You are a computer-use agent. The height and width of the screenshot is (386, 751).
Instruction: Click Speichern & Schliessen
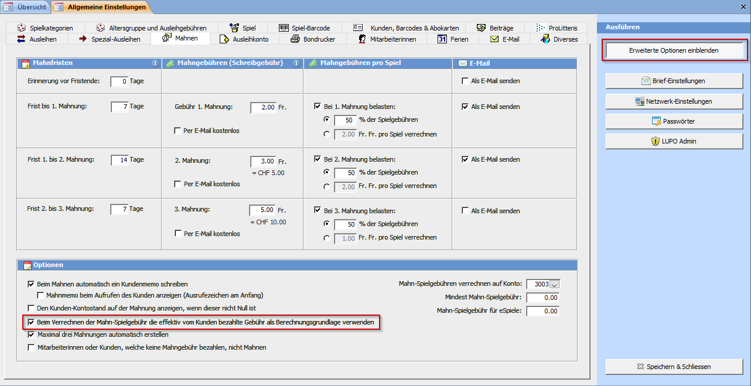(674, 367)
